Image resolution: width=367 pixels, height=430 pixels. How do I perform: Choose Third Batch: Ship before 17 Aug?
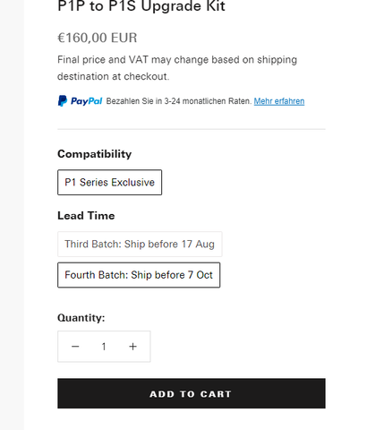pos(140,244)
